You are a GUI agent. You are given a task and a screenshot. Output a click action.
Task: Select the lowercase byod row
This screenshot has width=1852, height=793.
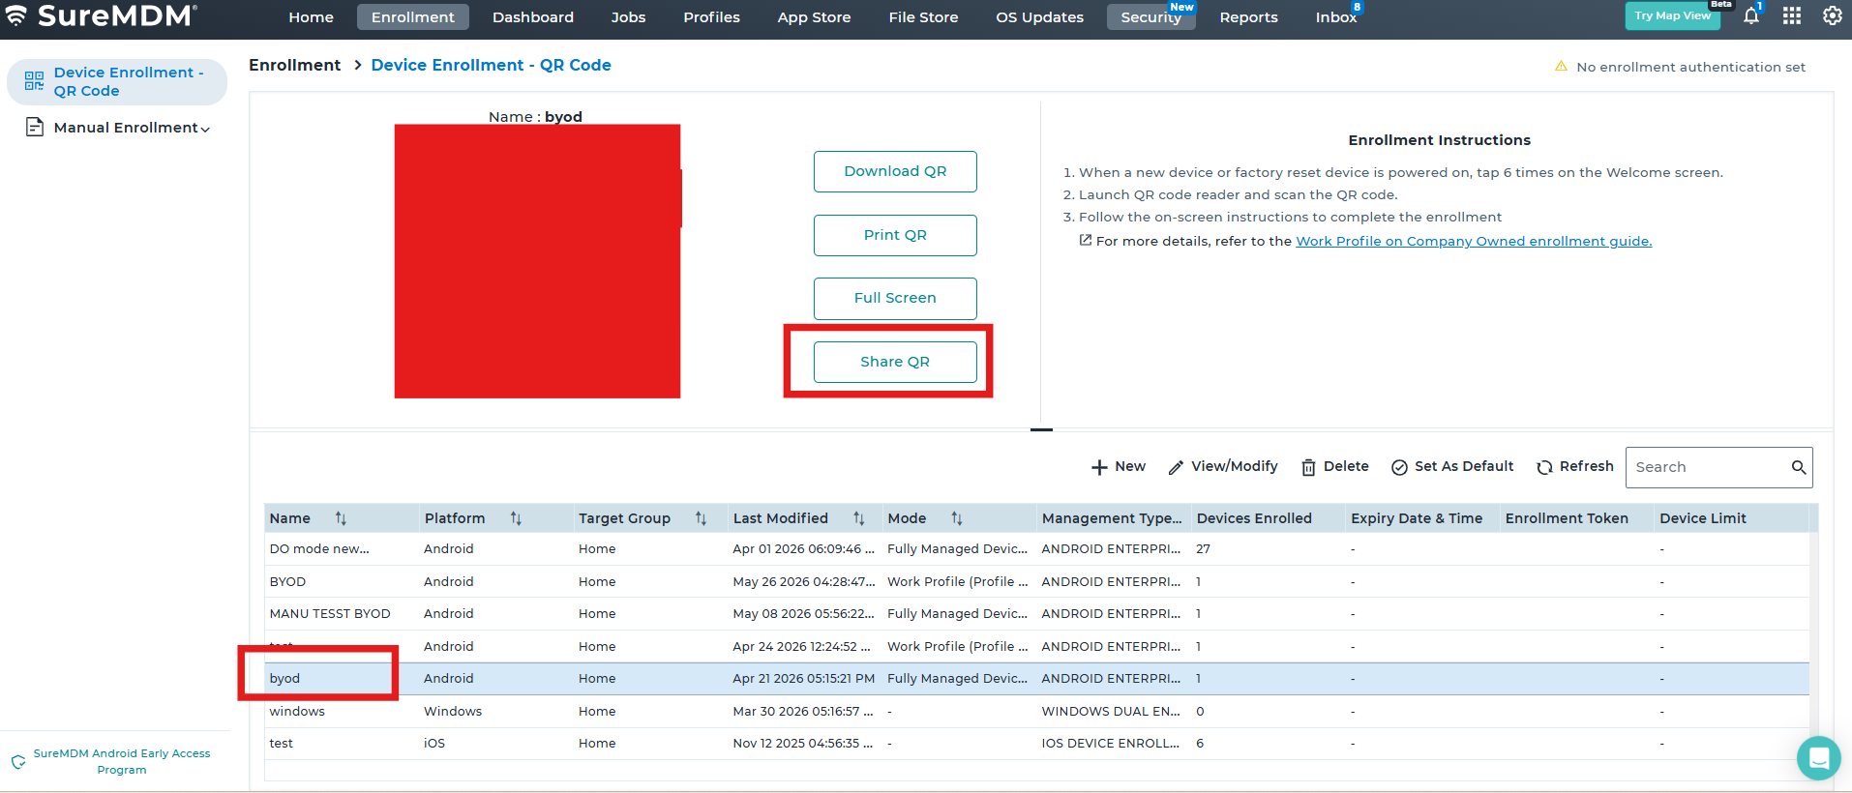[x=1036, y=678]
